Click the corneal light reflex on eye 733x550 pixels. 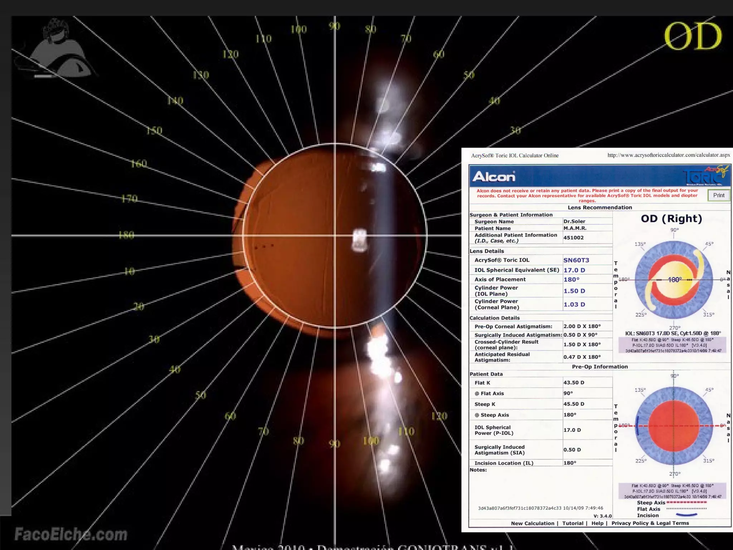(x=359, y=240)
